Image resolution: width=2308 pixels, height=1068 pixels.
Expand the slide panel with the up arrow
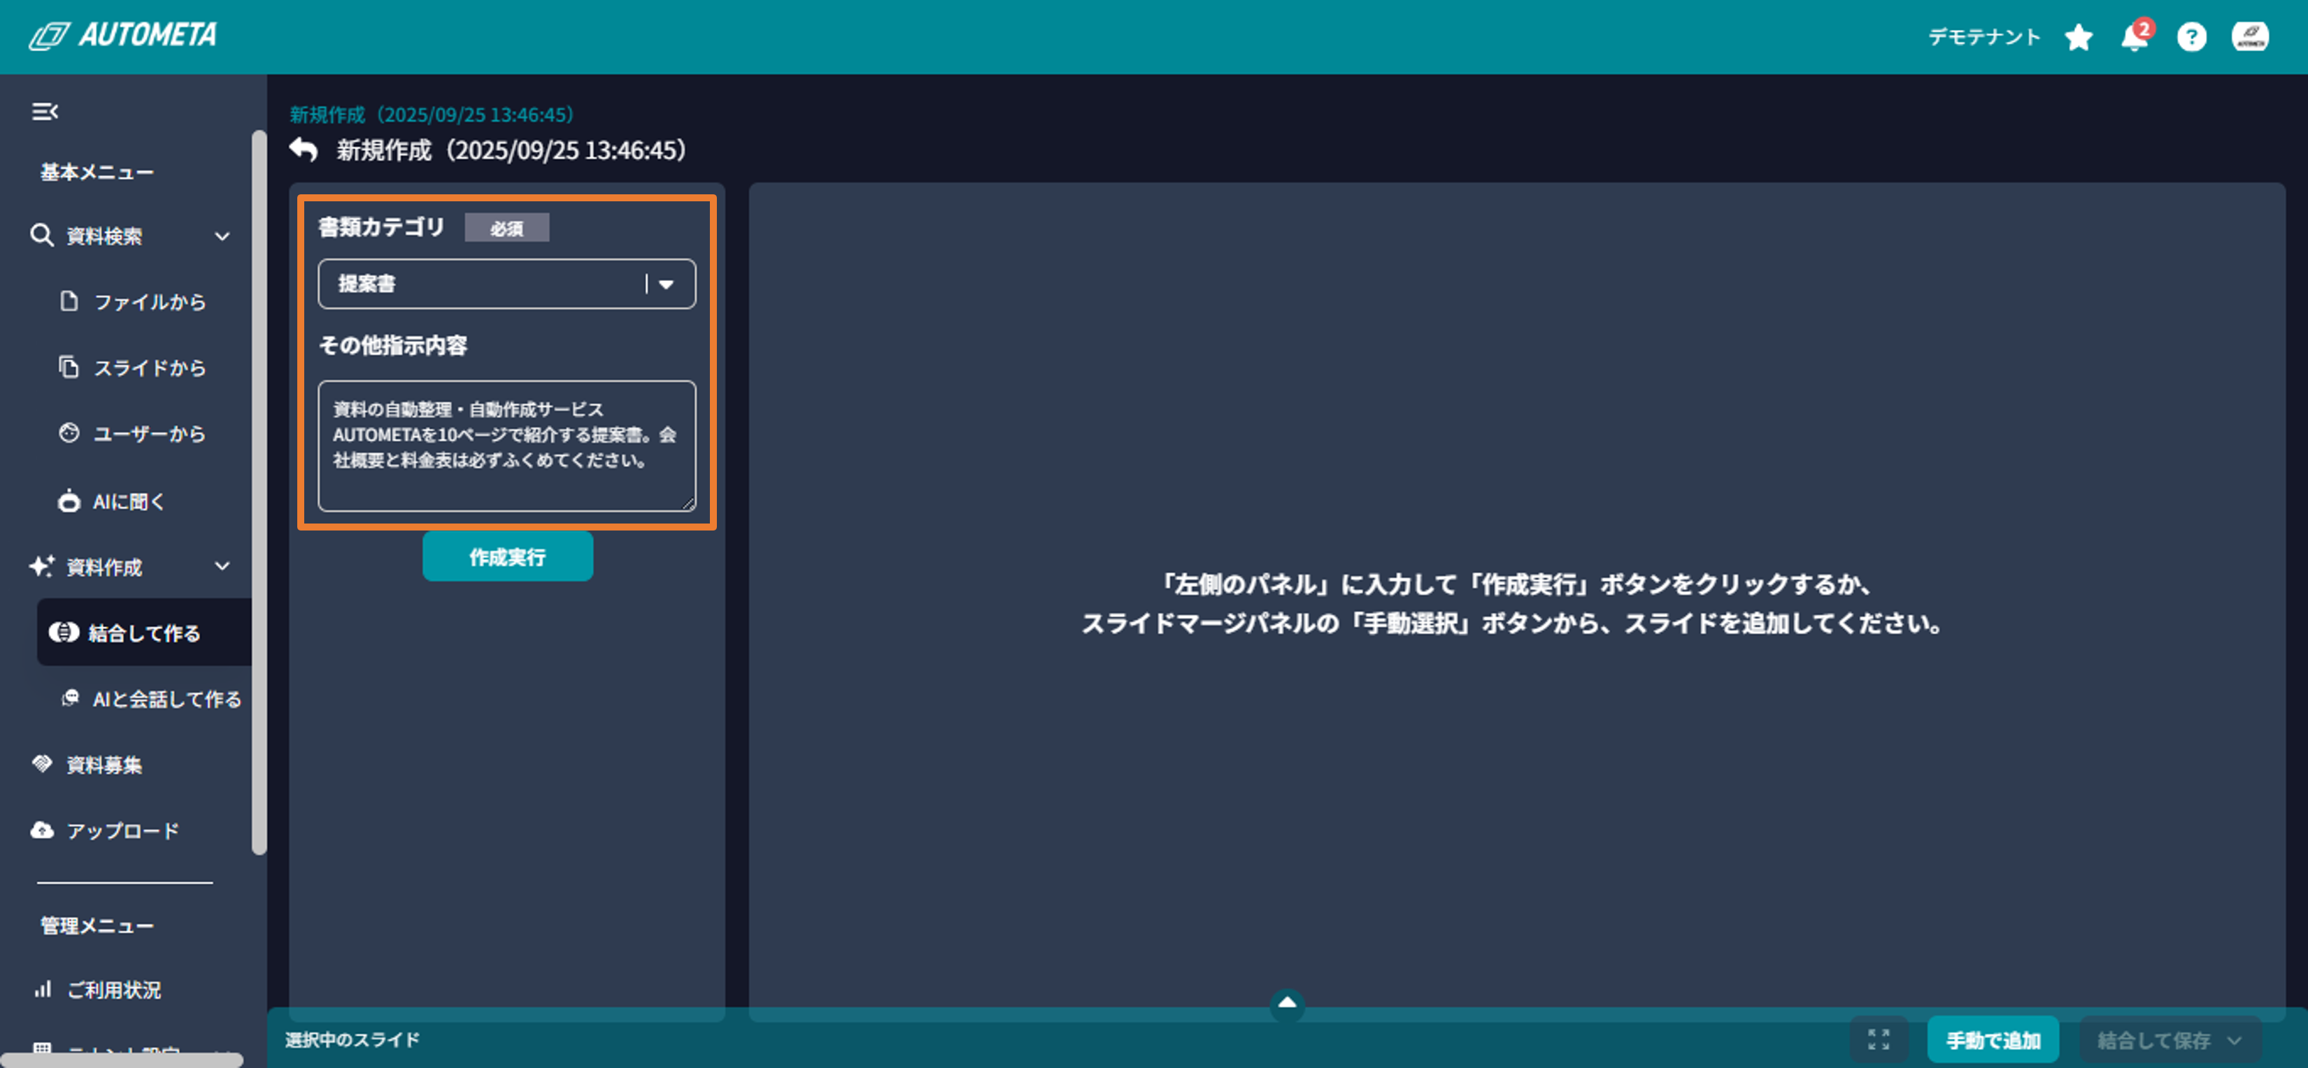(1287, 1004)
